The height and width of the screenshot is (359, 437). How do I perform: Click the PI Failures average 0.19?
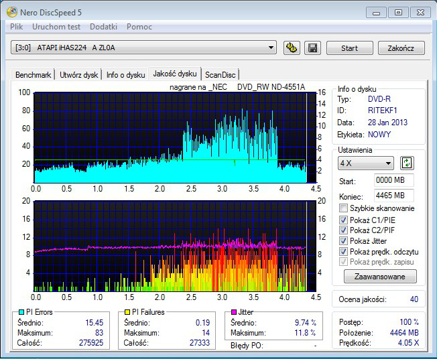pos(202,323)
